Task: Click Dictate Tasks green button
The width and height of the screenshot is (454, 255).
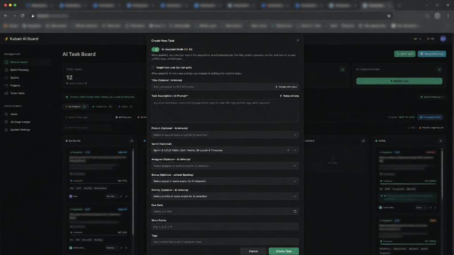Action: [399, 81]
